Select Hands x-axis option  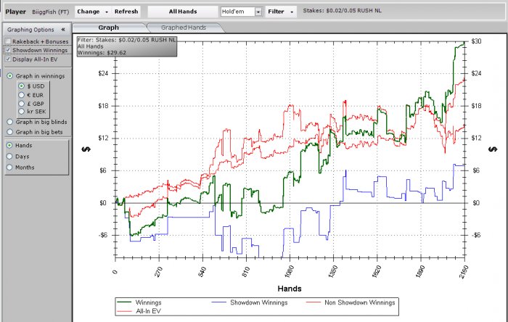tap(9, 146)
